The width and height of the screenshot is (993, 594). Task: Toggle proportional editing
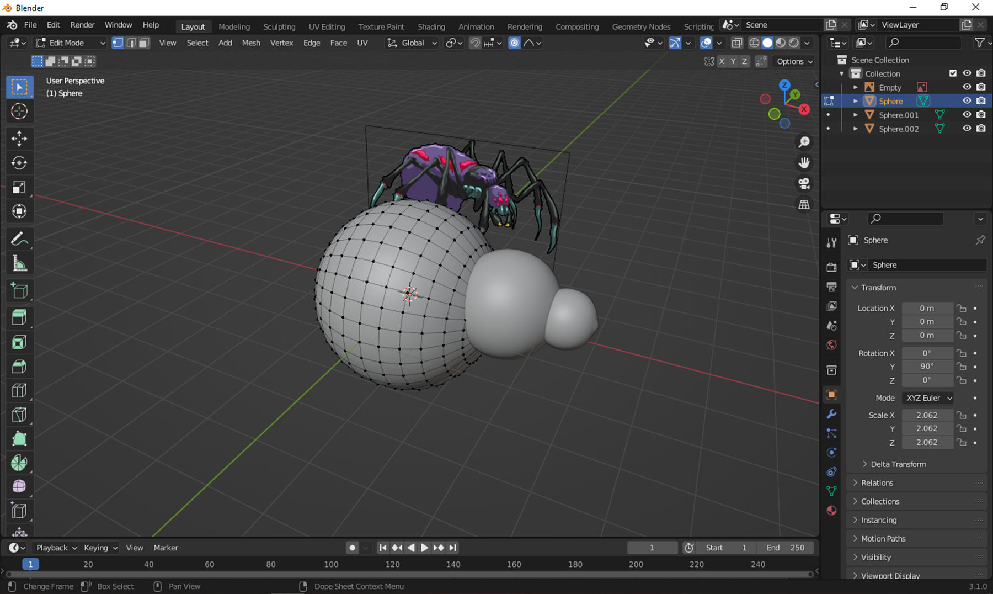tap(514, 43)
